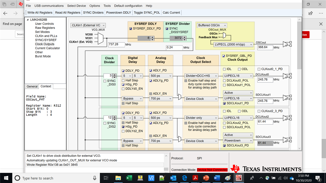
Task: Click the diagram panel vertical scrollbar
Action: pyautogui.click(x=299, y=84)
